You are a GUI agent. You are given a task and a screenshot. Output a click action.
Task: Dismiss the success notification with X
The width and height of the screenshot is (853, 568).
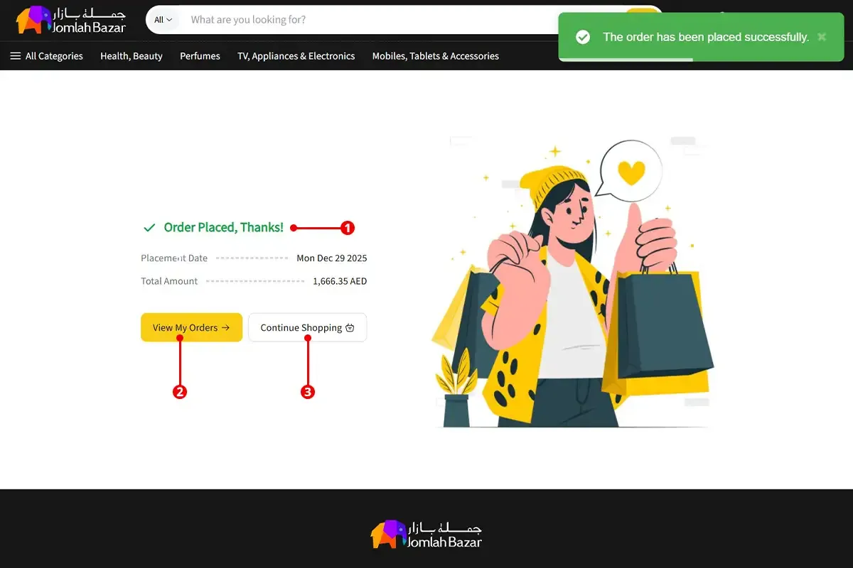point(822,37)
